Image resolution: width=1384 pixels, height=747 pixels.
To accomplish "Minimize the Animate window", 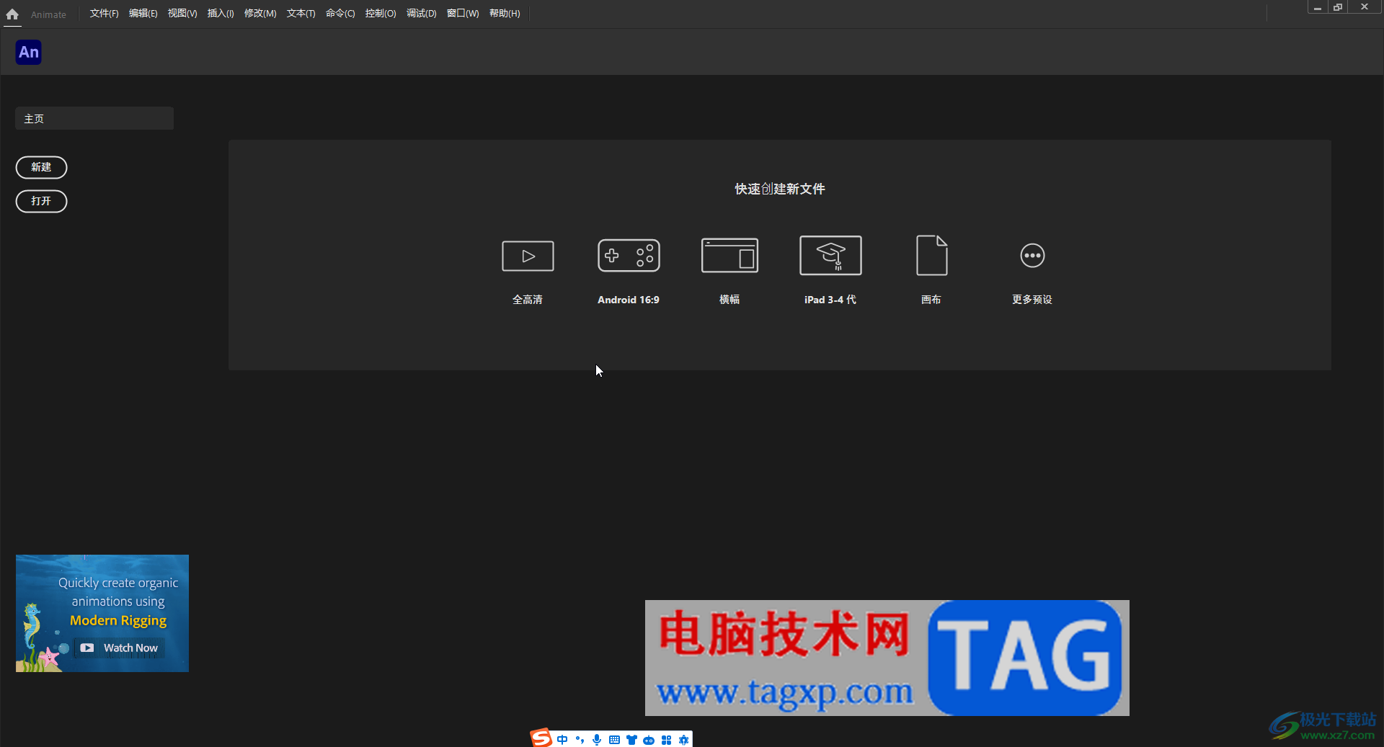I will click(1317, 7).
